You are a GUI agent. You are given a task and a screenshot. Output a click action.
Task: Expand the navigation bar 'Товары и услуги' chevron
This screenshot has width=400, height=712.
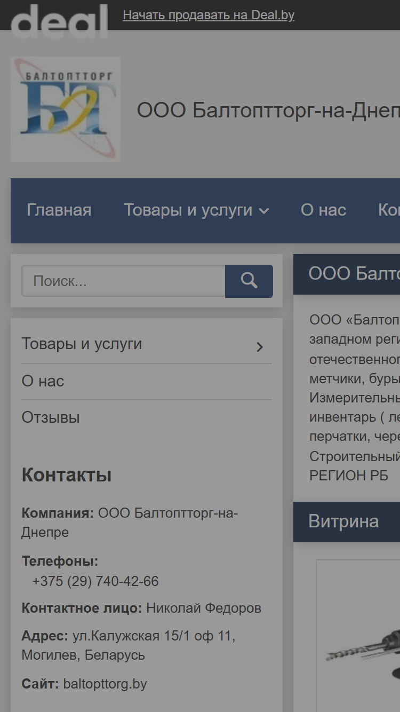pos(264,211)
